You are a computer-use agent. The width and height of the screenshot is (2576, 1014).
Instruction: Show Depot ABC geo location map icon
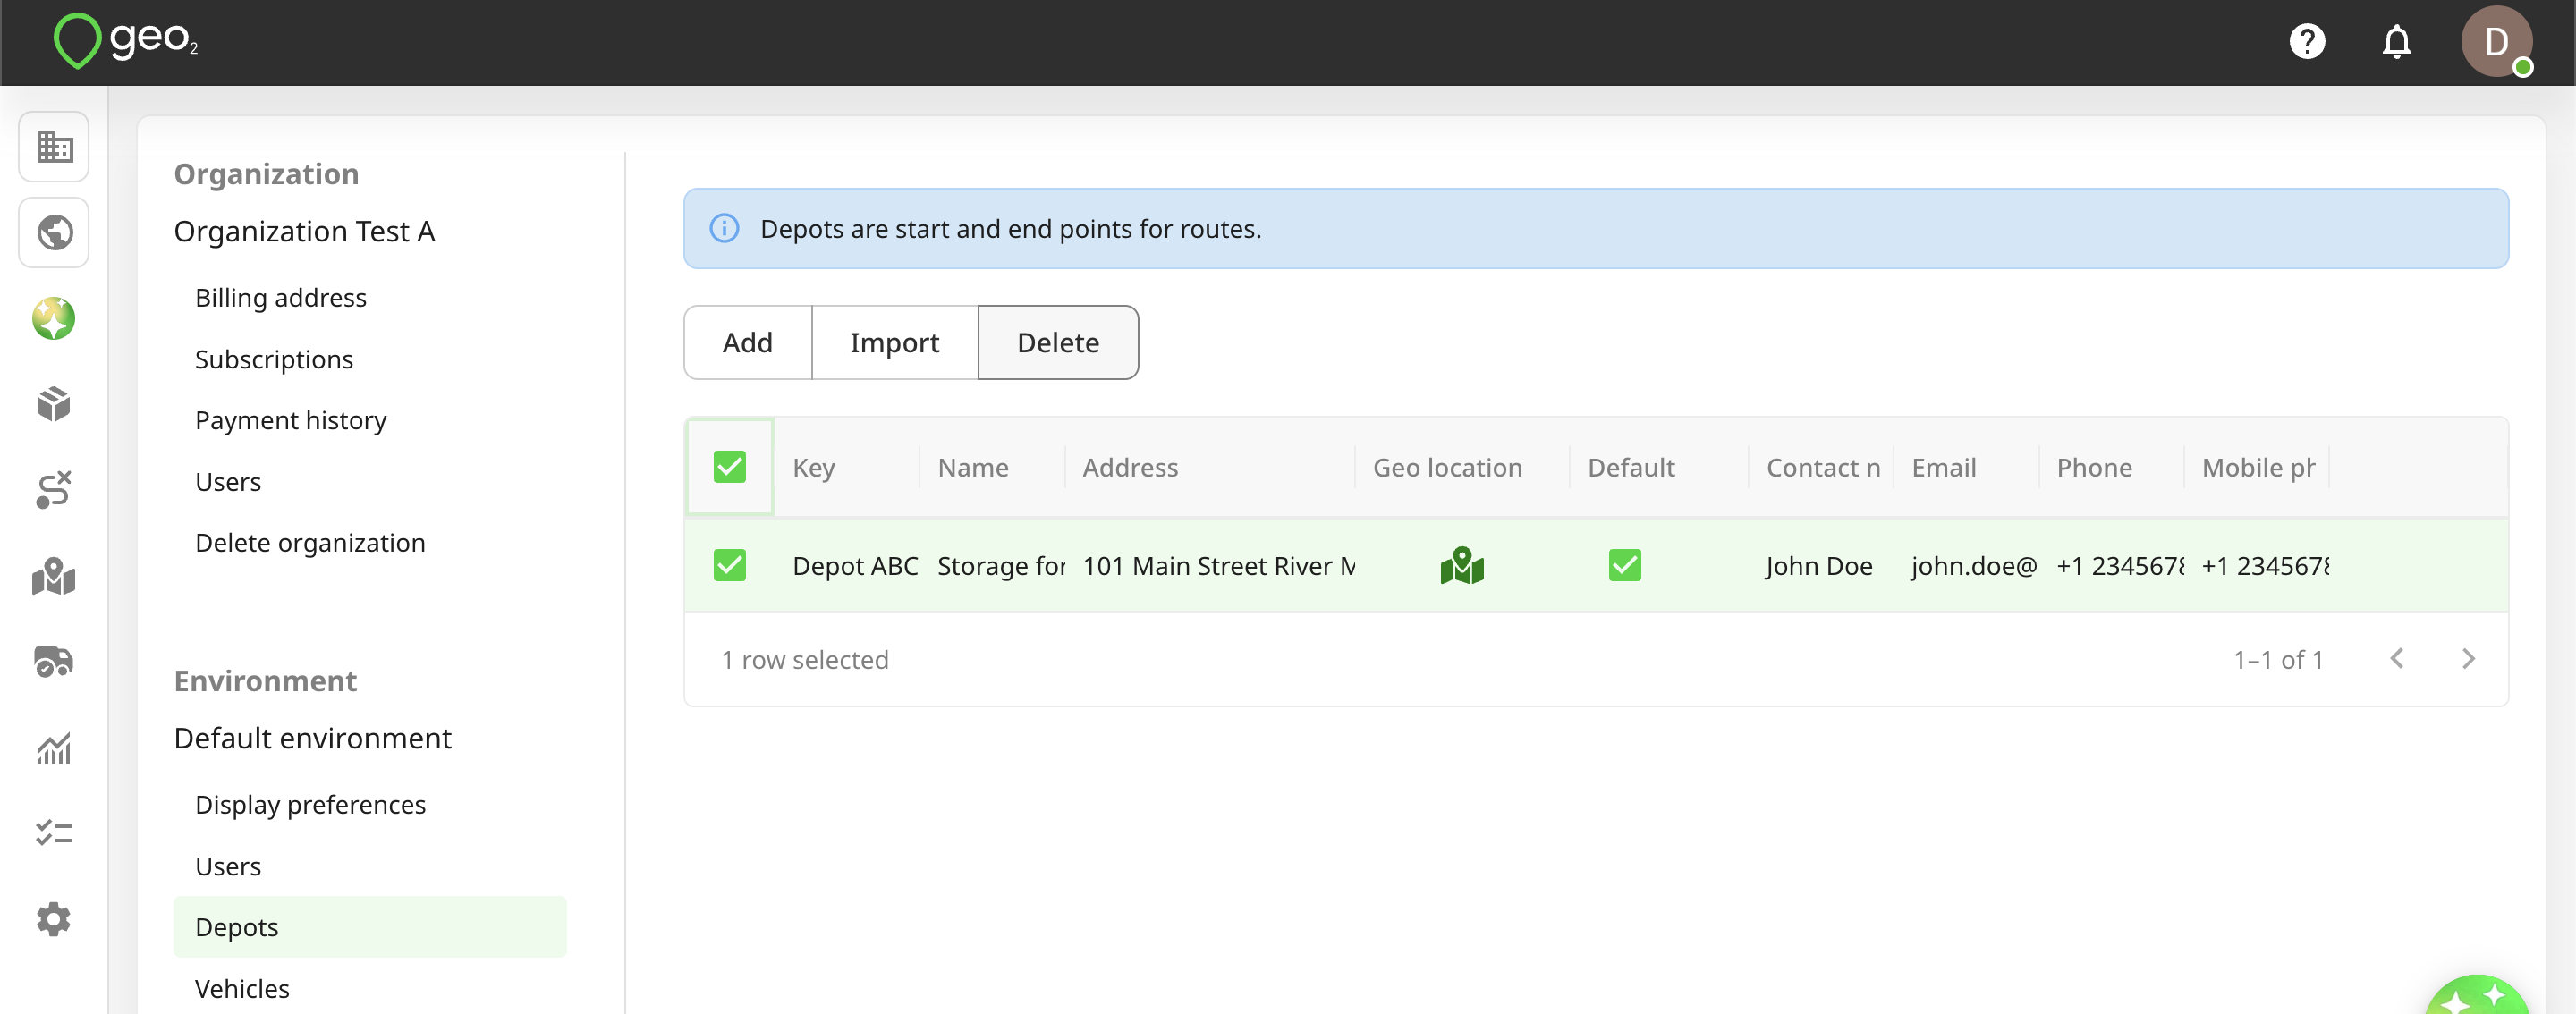tap(1462, 566)
